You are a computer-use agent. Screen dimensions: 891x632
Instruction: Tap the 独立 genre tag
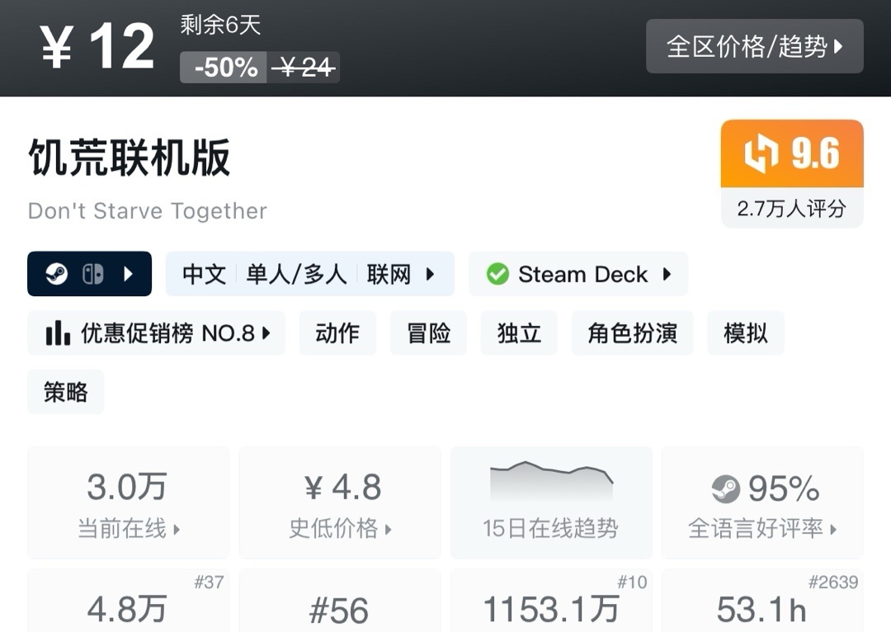pyautogui.click(x=519, y=333)
